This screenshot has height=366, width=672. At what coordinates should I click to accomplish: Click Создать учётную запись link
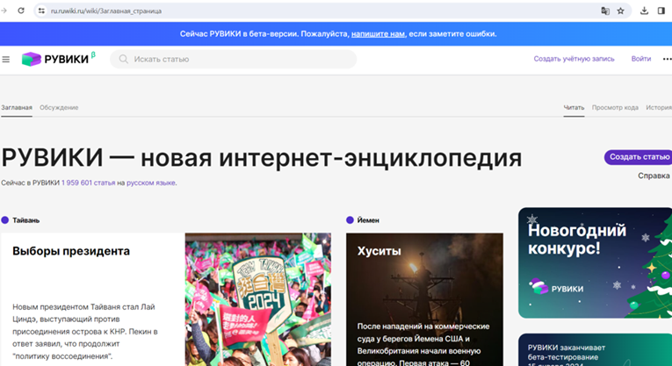(574, 59)
